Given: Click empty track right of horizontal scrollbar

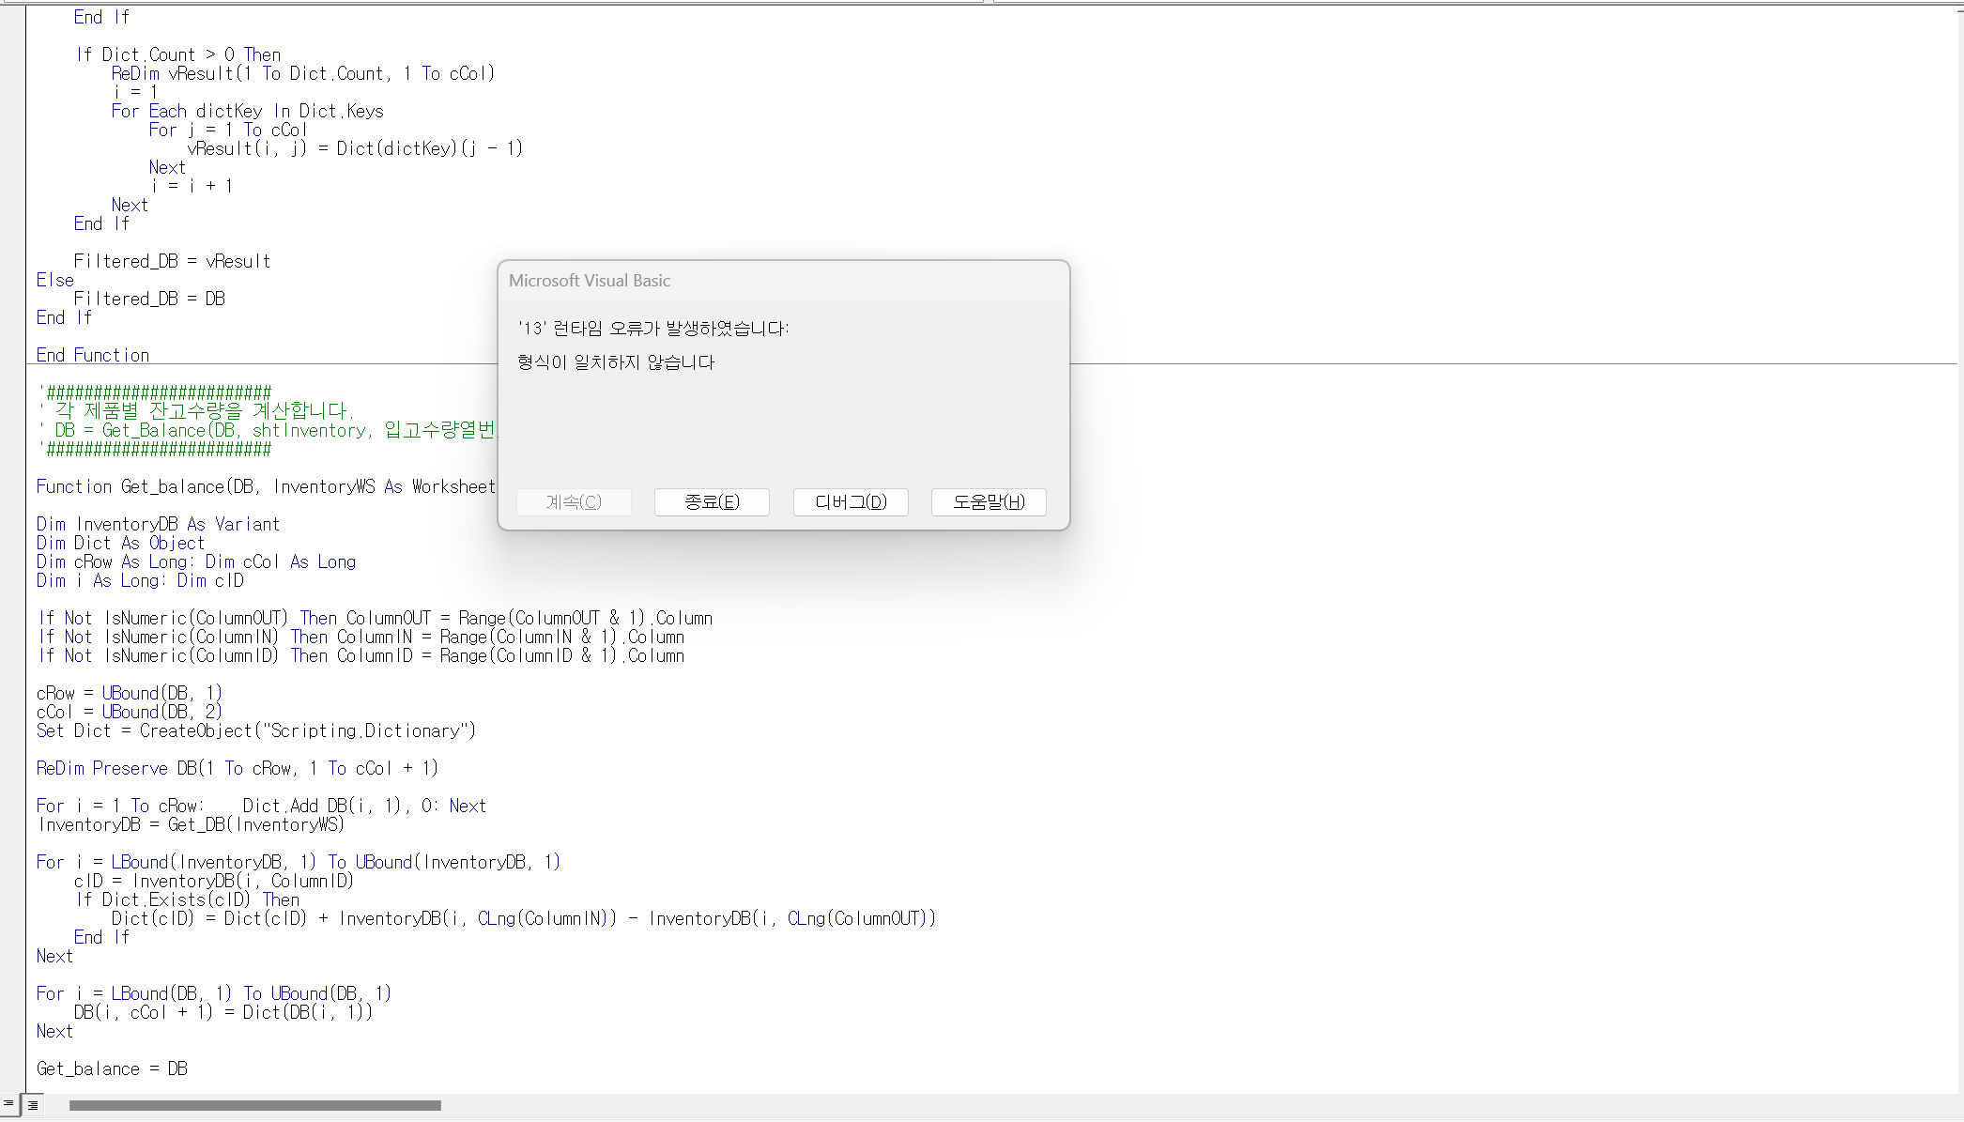Looking at the screenshot, I should [1127, 1105].
